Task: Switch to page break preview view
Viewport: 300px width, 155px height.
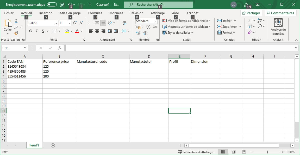Action: pos(244,152)
